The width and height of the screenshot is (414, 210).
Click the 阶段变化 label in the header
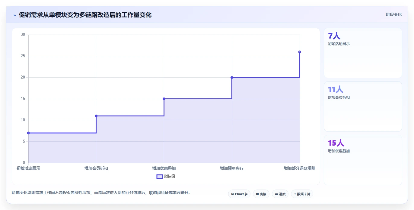click(x=393, y=14)
